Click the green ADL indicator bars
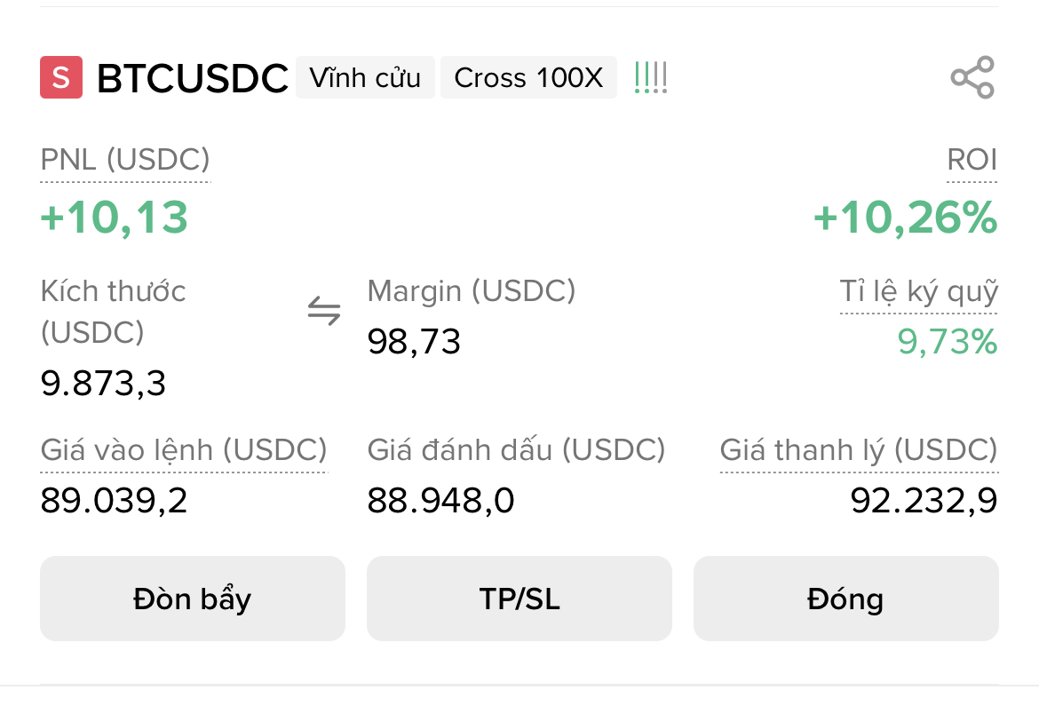 (x=651, y=78)
